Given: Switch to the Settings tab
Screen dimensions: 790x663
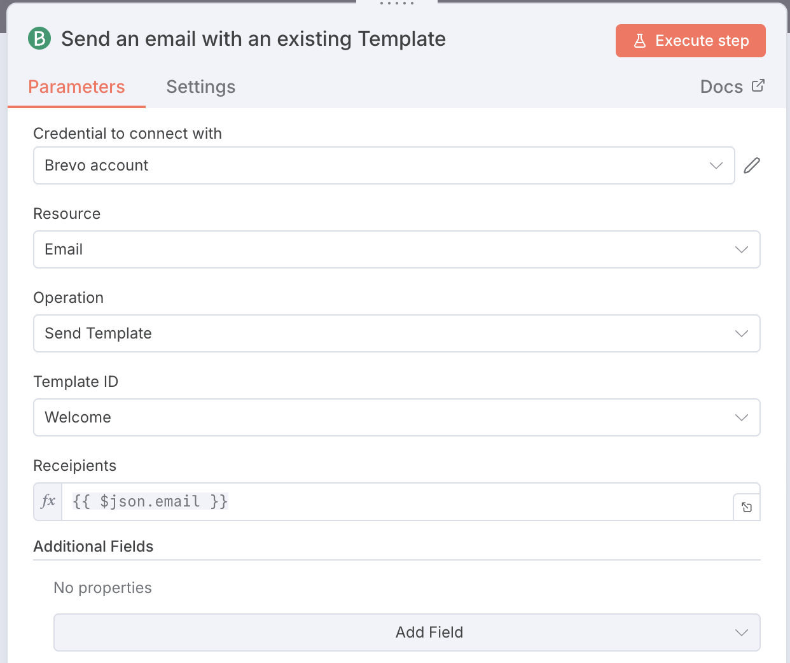Looking at the screenshot, I should tap(201, 87).
